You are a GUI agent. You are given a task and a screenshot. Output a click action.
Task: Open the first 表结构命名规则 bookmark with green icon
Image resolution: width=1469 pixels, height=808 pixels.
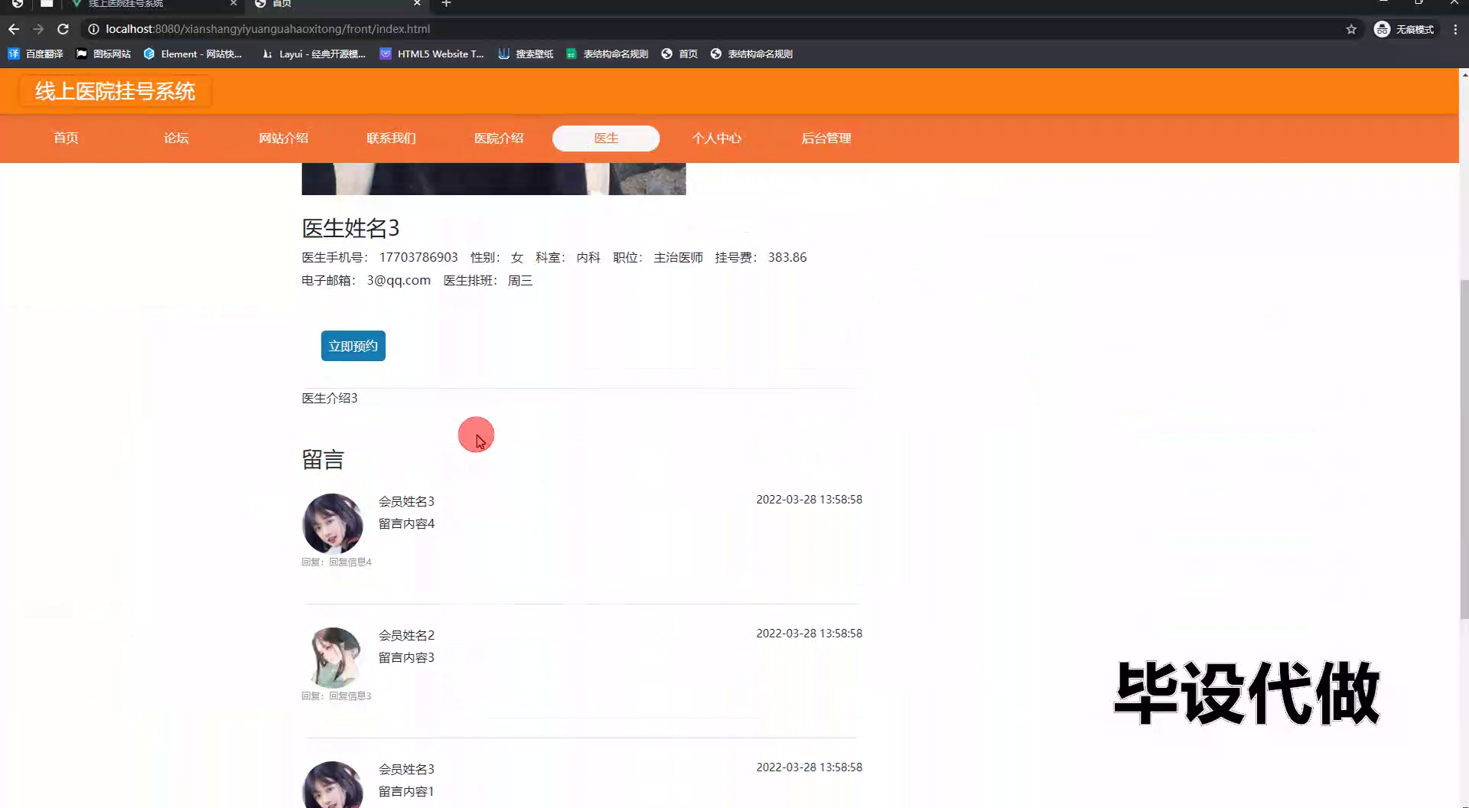[607, 54]
